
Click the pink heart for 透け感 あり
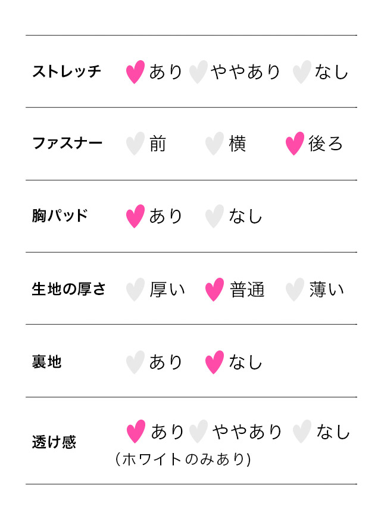tap(136, 432)
